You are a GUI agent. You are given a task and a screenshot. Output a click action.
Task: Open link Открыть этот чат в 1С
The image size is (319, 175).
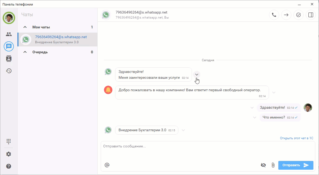[x=296, y=138]
